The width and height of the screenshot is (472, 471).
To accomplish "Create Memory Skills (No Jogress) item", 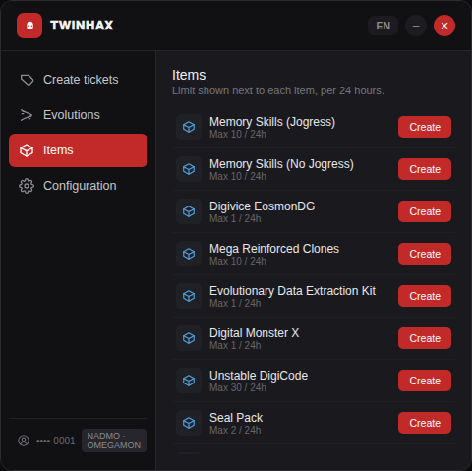I will coord(425,169).
